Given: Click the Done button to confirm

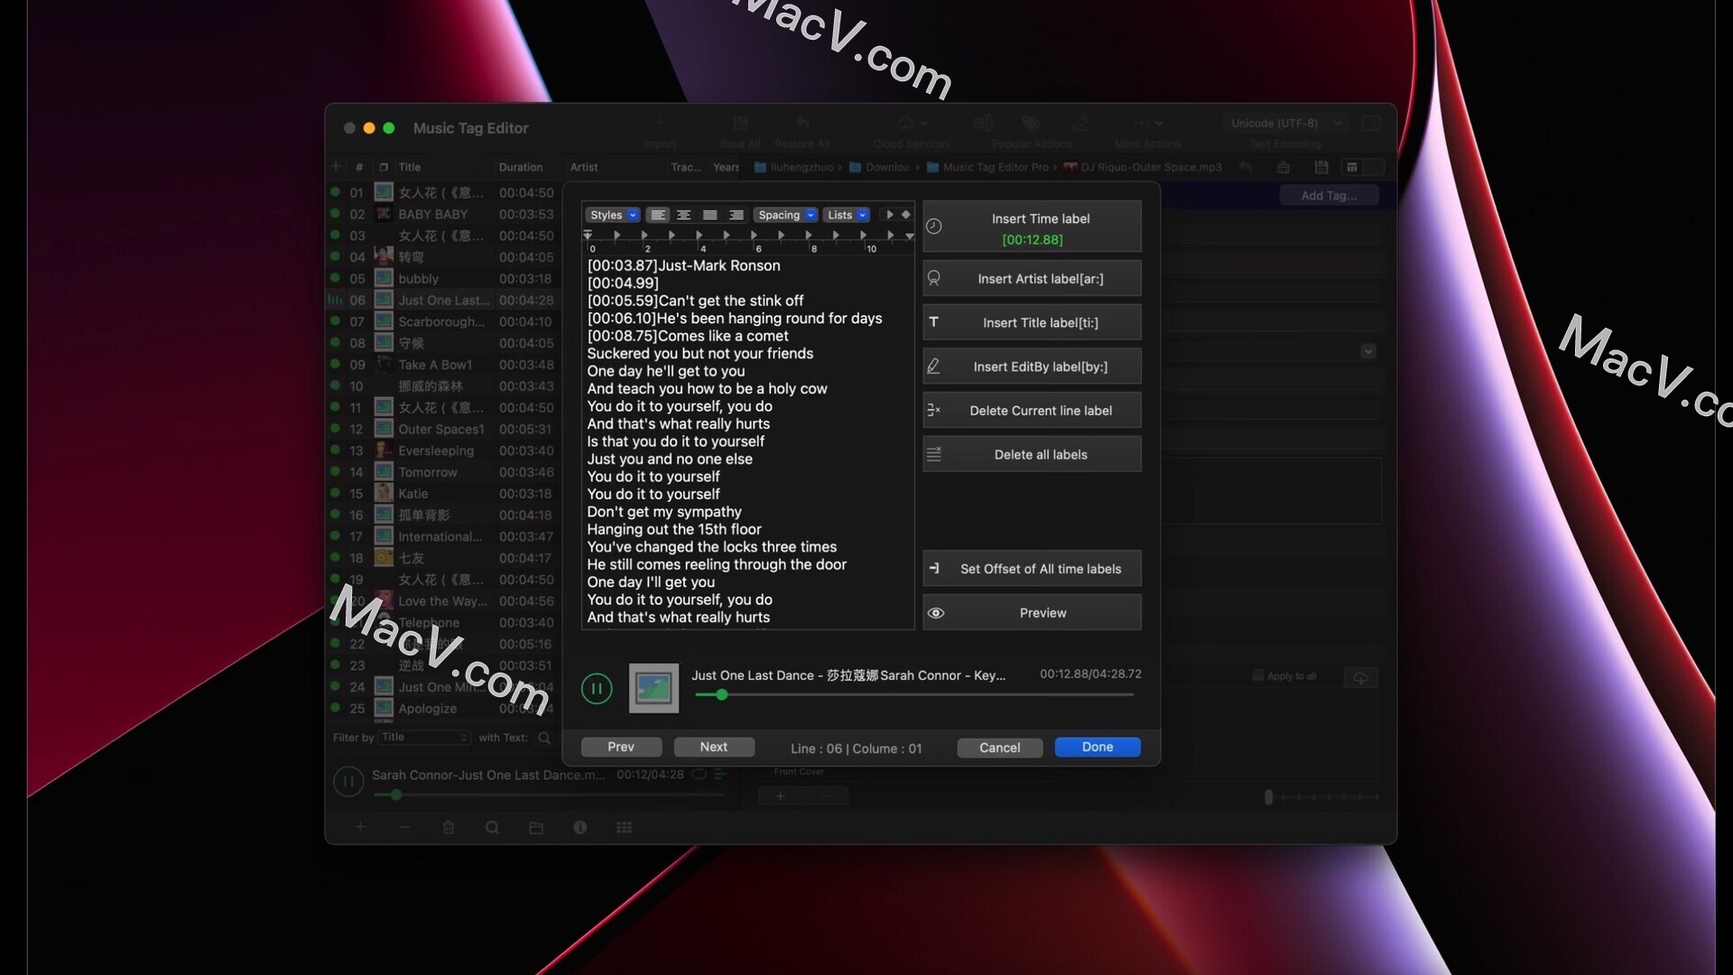Looking at the screenshot, I should [x=1097, y=745].
